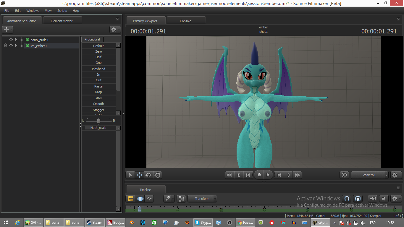This screenshot has height=227, width=404.
Task: Open the File menu
Action: pos(7,11)
